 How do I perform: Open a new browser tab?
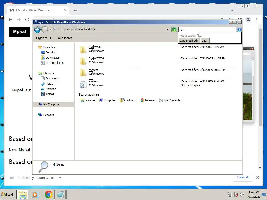(75, 10)
